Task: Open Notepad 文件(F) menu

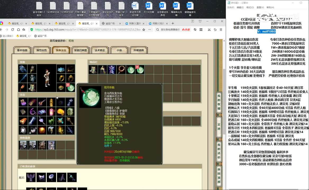Action: [x=231, y=7]
